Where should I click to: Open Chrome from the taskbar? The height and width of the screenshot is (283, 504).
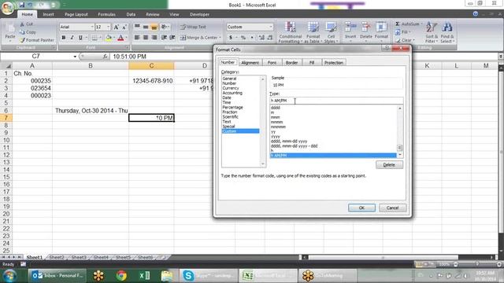click(121, 276)
